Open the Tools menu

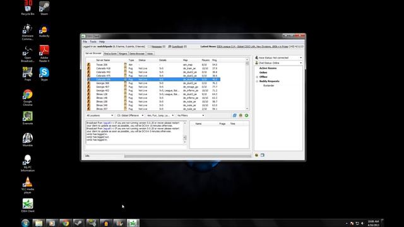(x=93, y=42)
